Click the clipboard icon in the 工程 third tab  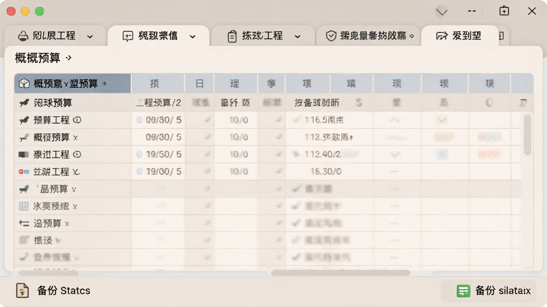pos(232,36)
